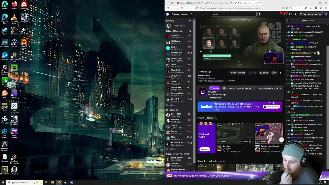
Task: Close the Twitch Recap 2025 banner
Action: [325, 176]
